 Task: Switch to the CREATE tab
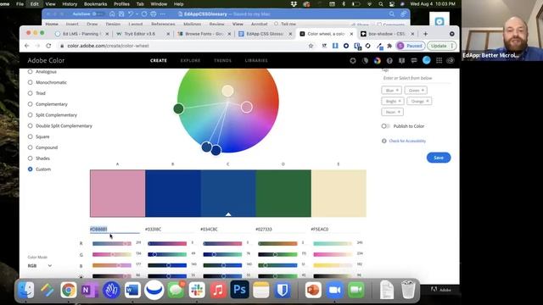(x=159, y=60)
